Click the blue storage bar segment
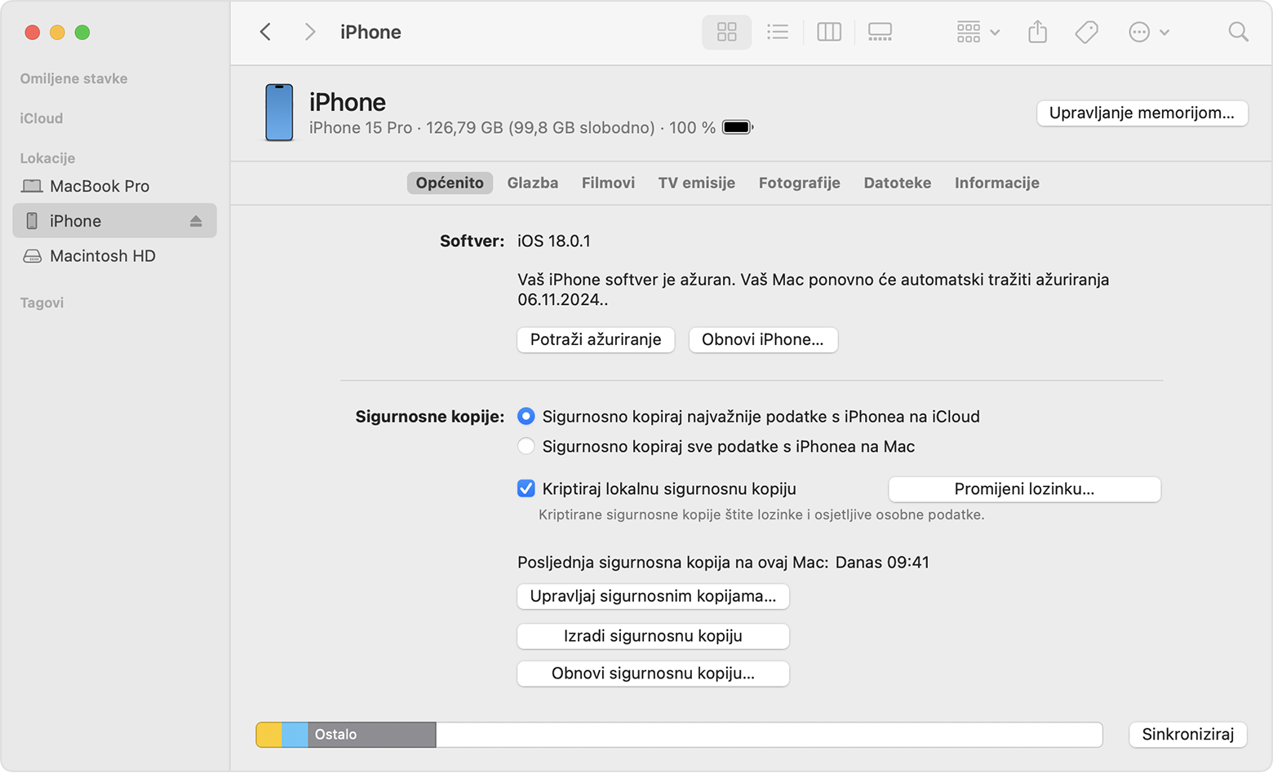Screen dimensions: 1273x773 coord(295,735)
